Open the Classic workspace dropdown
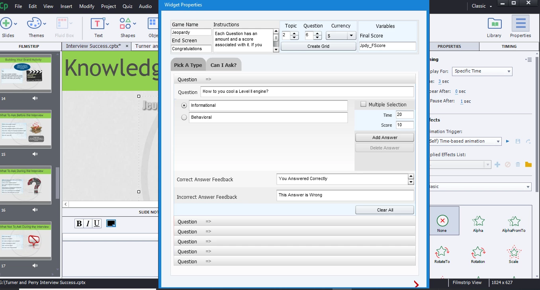The height and width of the screenshot is (290, 540). coord(482,6)
